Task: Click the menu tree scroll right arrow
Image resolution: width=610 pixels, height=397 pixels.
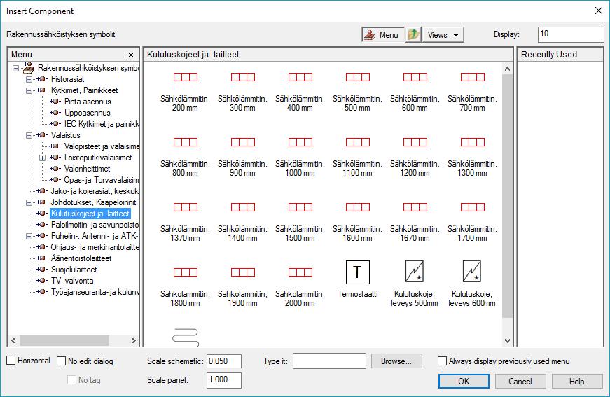Action: [x=134, y=340]
